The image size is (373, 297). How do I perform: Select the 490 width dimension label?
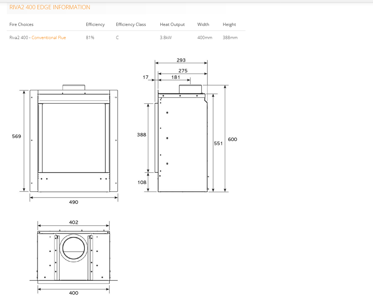click(73, 202)
